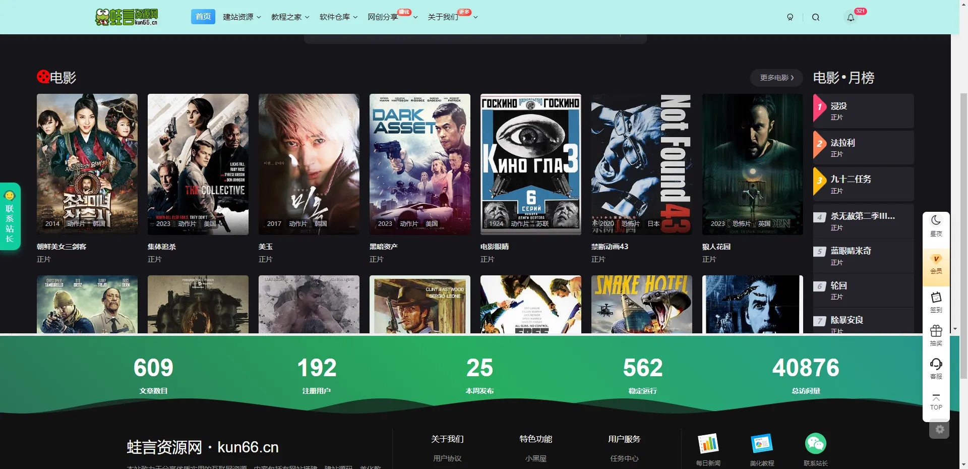Expand the 建站资源 dropdown menu
The width and height of the screenshot is (968, 469).
242,17
